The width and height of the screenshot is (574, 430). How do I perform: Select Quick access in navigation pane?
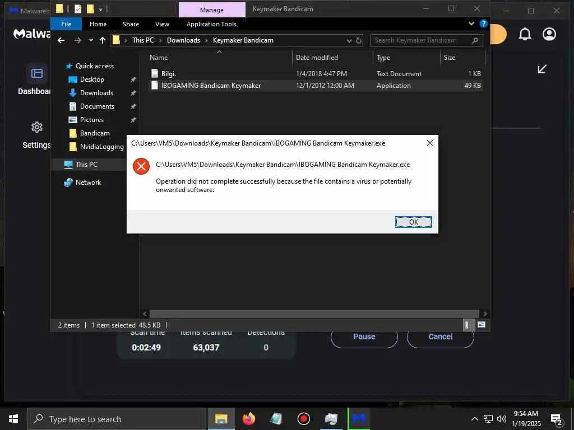point(94,66)
